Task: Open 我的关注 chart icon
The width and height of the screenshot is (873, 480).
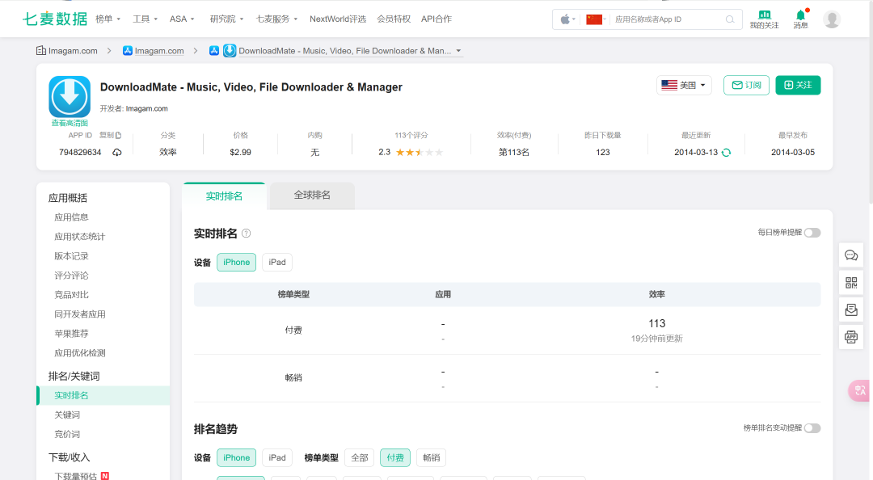Action: tap(765, 15)
